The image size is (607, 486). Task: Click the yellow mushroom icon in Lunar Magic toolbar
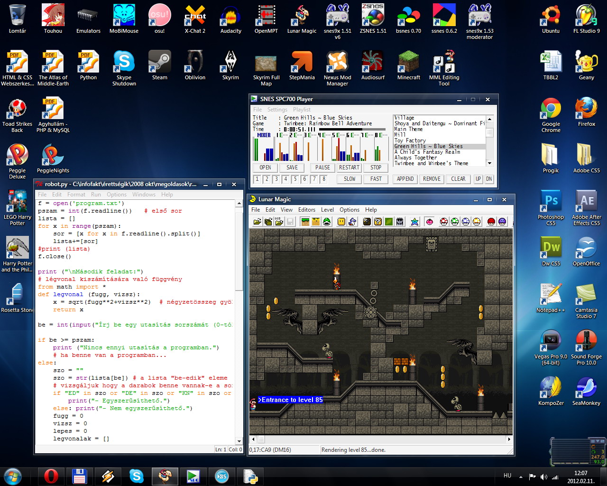(x=477, y=222)
